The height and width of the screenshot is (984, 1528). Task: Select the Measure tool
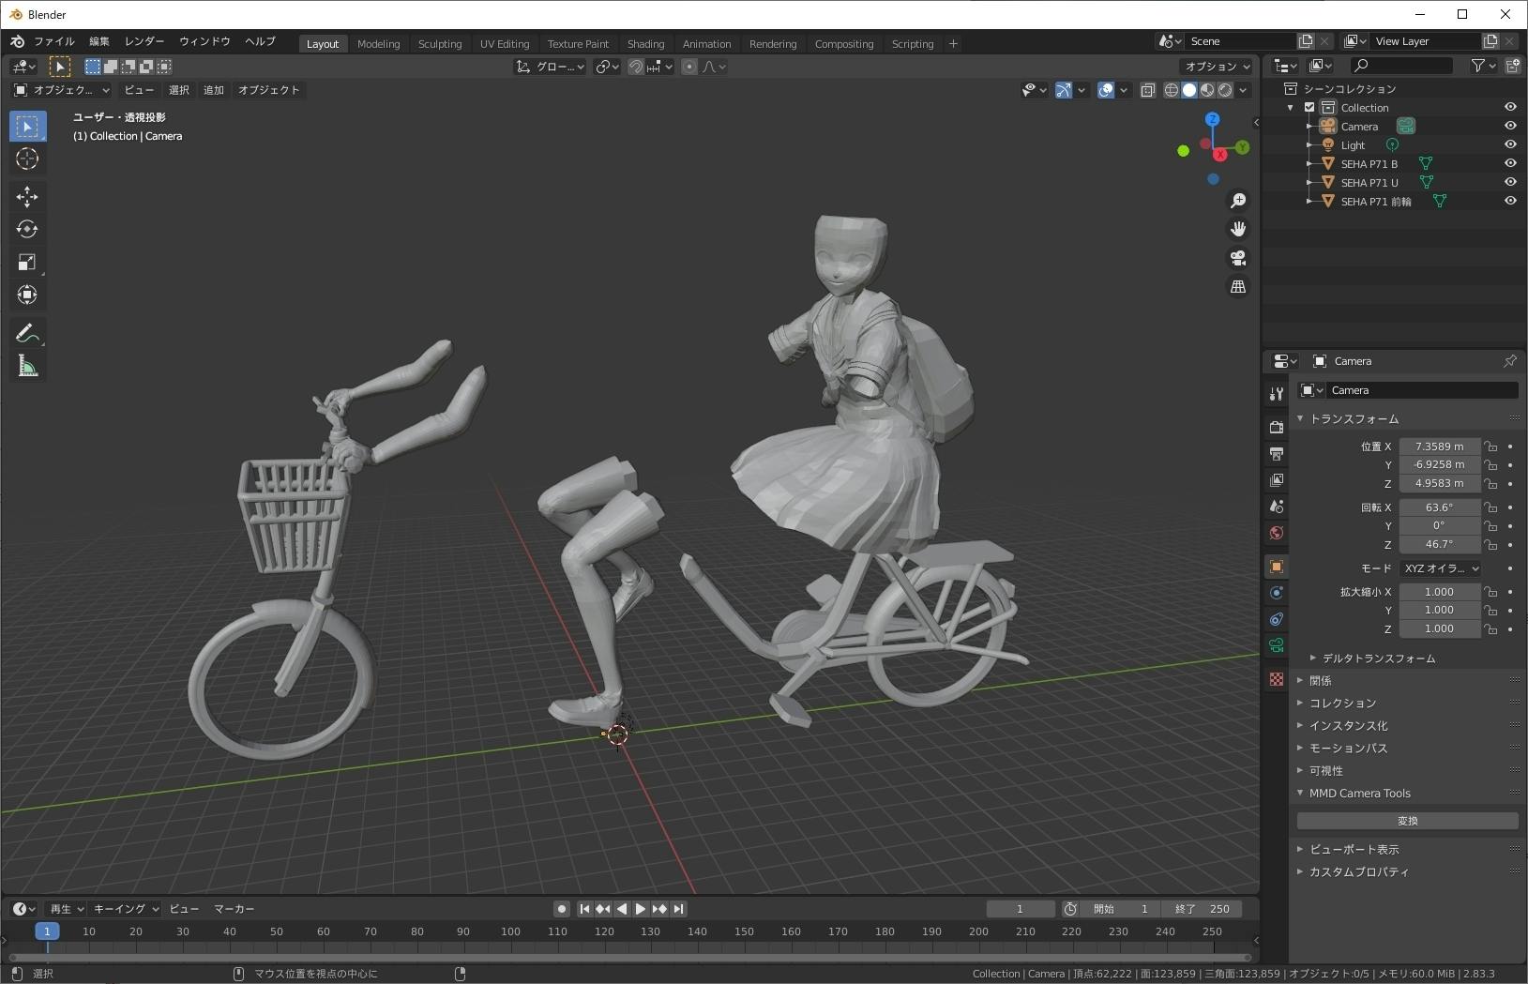27,366
